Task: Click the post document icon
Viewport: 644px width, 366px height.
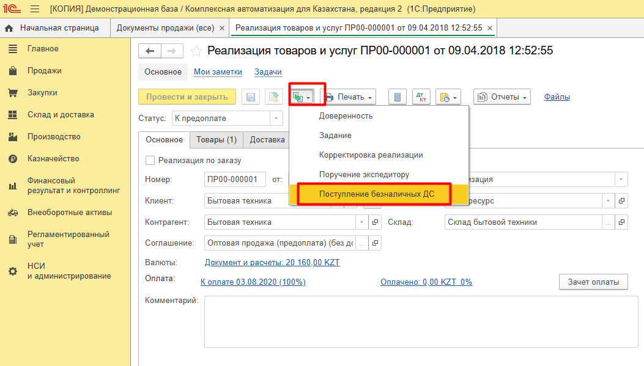Action: point(273,97)
